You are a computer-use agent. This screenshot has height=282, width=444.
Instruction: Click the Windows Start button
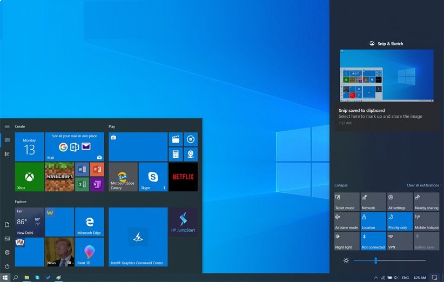[x=5, y=278]
